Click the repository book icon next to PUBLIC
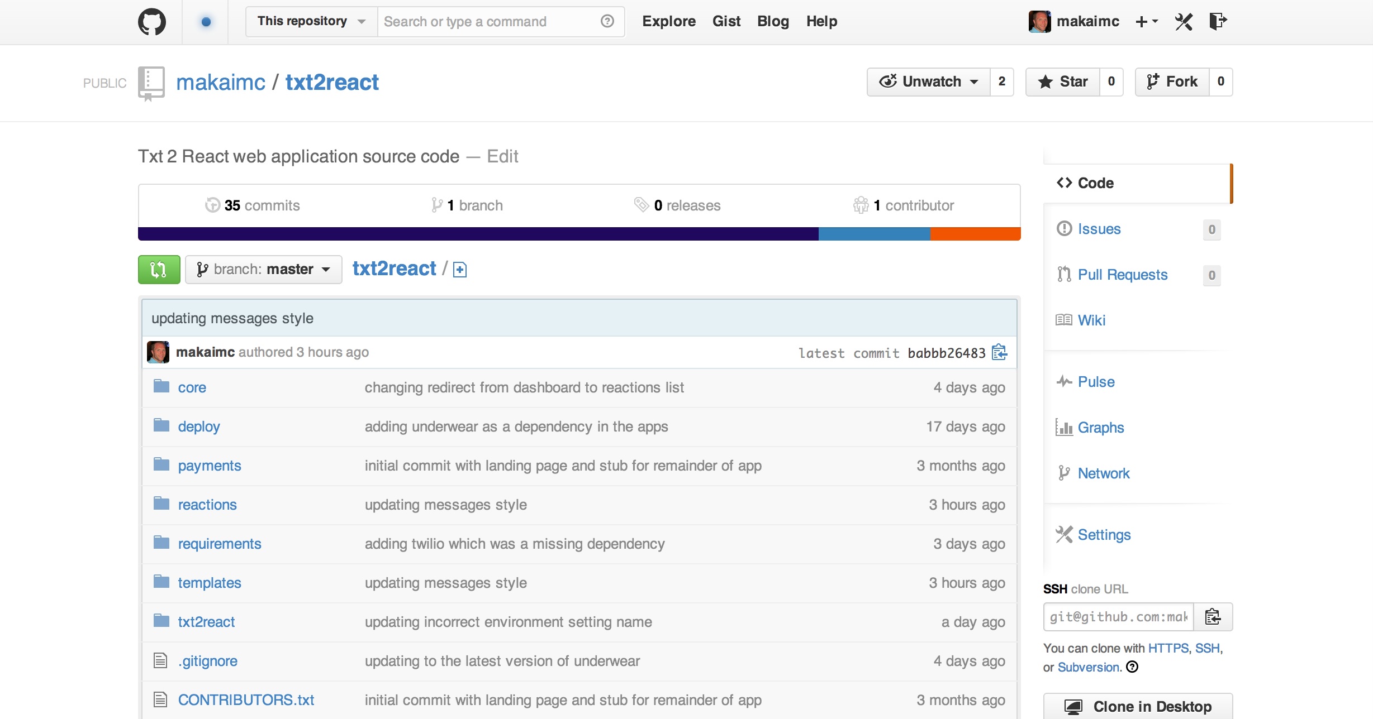The width and height of the screenshot is (1373, 719). pos(151,83)
